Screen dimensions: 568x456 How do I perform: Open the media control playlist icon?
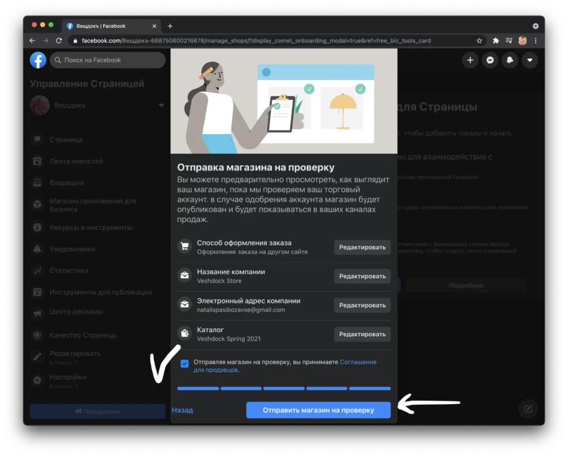(x=509, y=40)
